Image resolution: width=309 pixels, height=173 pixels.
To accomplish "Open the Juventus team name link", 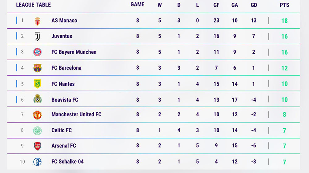I will pos(62,36).
